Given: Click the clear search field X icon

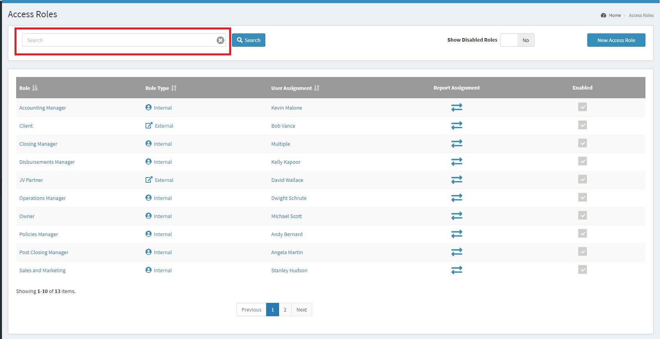Looking at the screenshot, I should coord(221,40).
